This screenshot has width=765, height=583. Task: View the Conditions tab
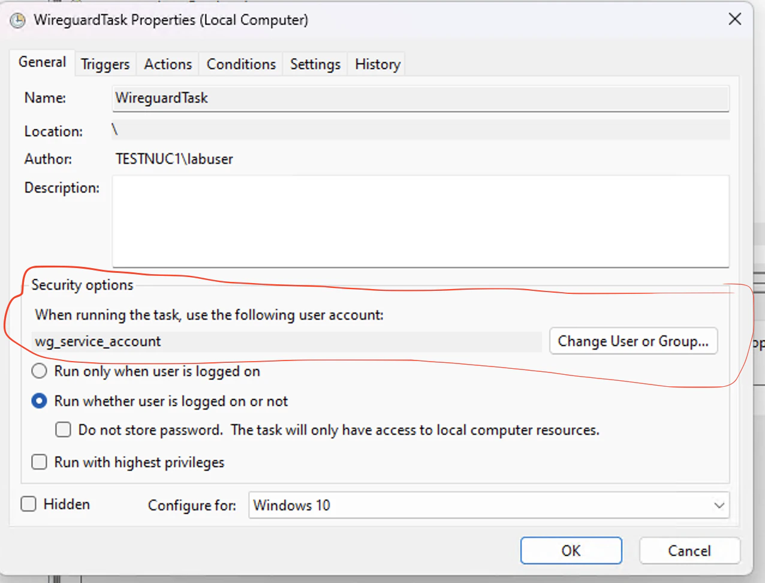240,64
